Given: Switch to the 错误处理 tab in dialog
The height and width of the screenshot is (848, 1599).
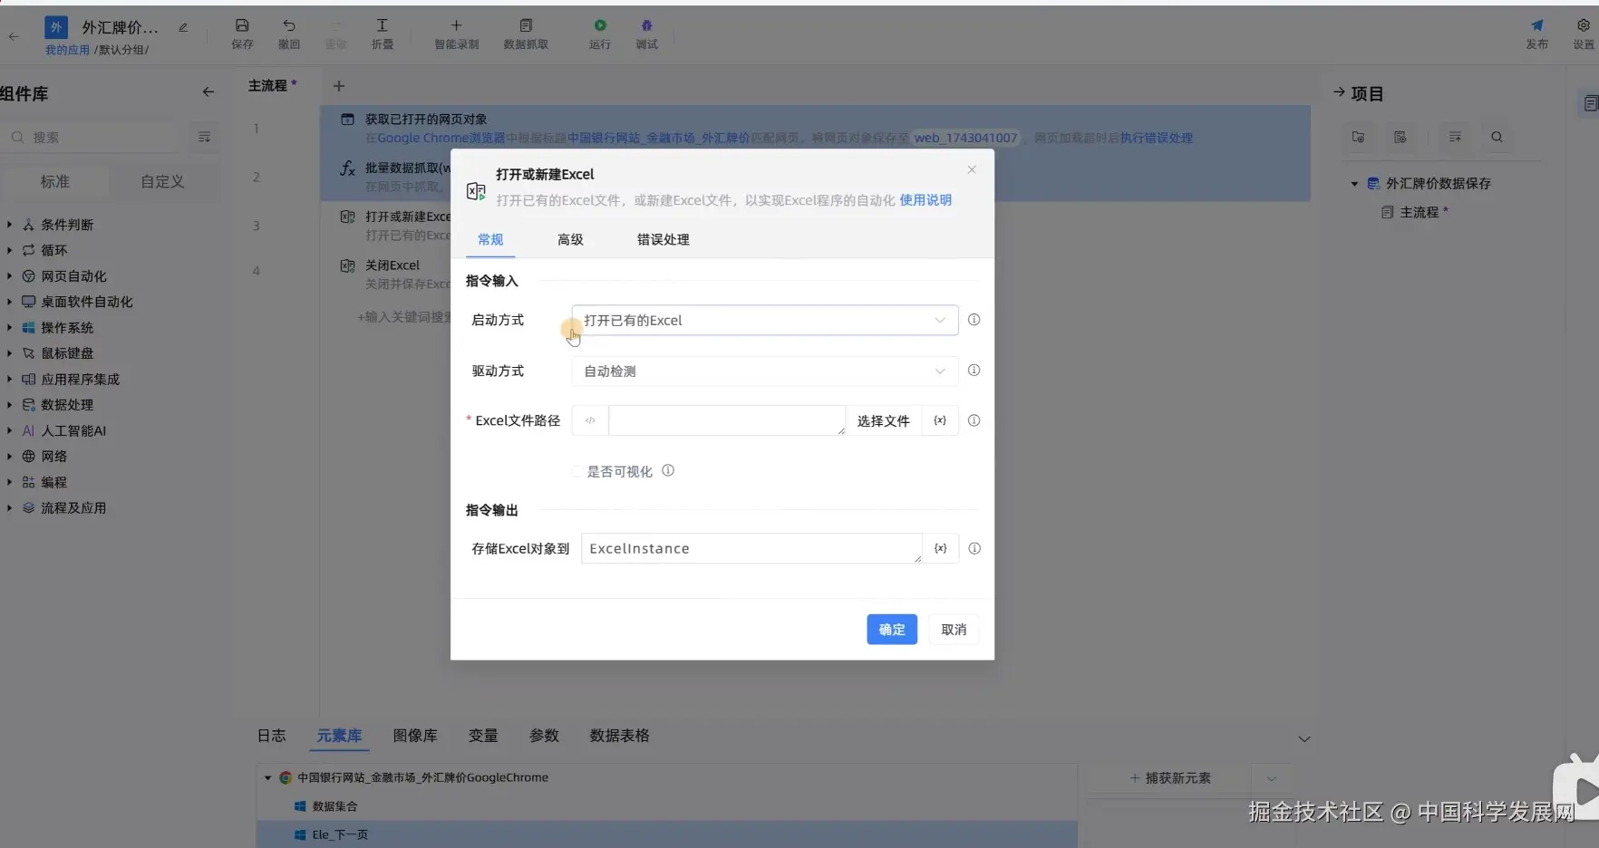Looking at the screenshot, I should tap(663, 239).
